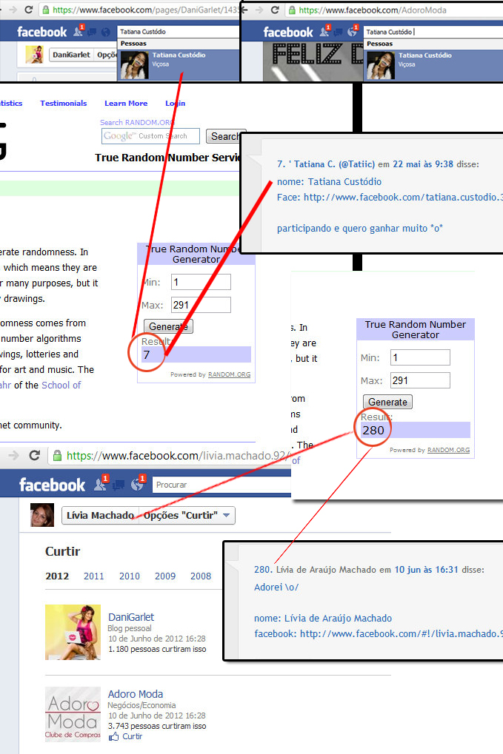Click search field in AdoroModa Facebook header
The width and height of the screenshot is (503, 754).
433,32
